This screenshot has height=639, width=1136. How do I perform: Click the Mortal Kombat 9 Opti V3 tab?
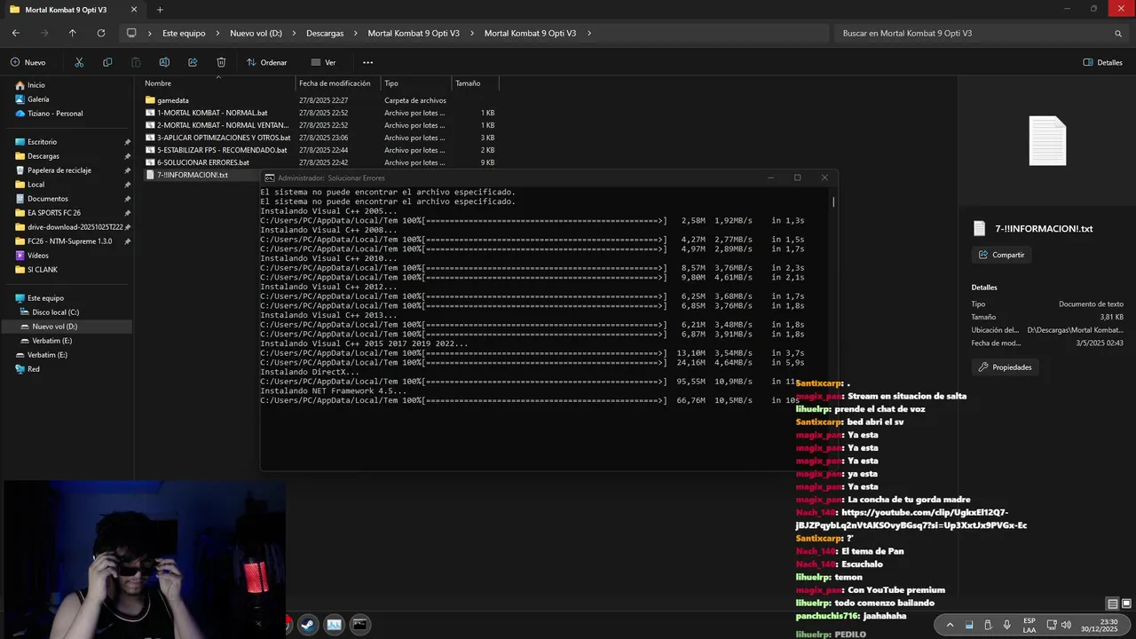click(73, 10)
